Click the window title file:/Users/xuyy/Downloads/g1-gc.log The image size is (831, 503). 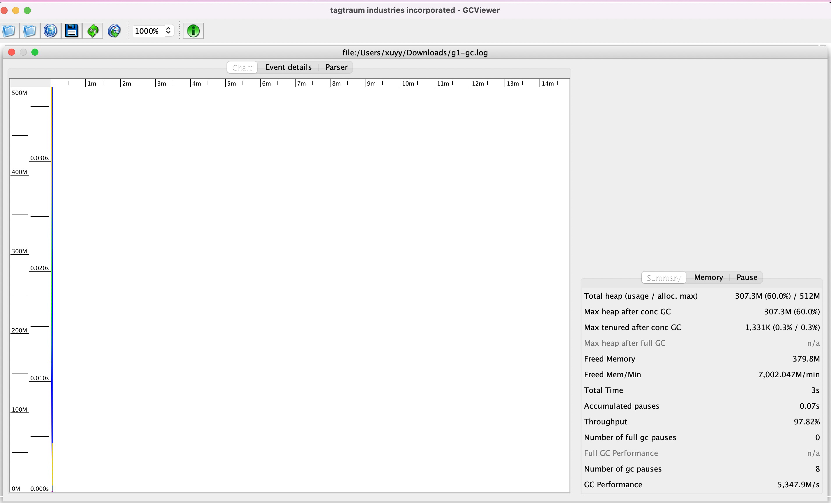pyautogui.click(x=415, y=53)
